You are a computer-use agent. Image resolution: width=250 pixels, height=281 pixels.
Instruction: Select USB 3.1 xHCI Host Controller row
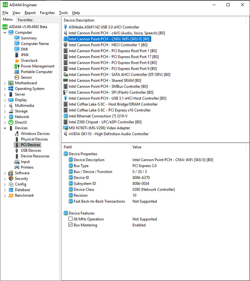coord(117,98)
